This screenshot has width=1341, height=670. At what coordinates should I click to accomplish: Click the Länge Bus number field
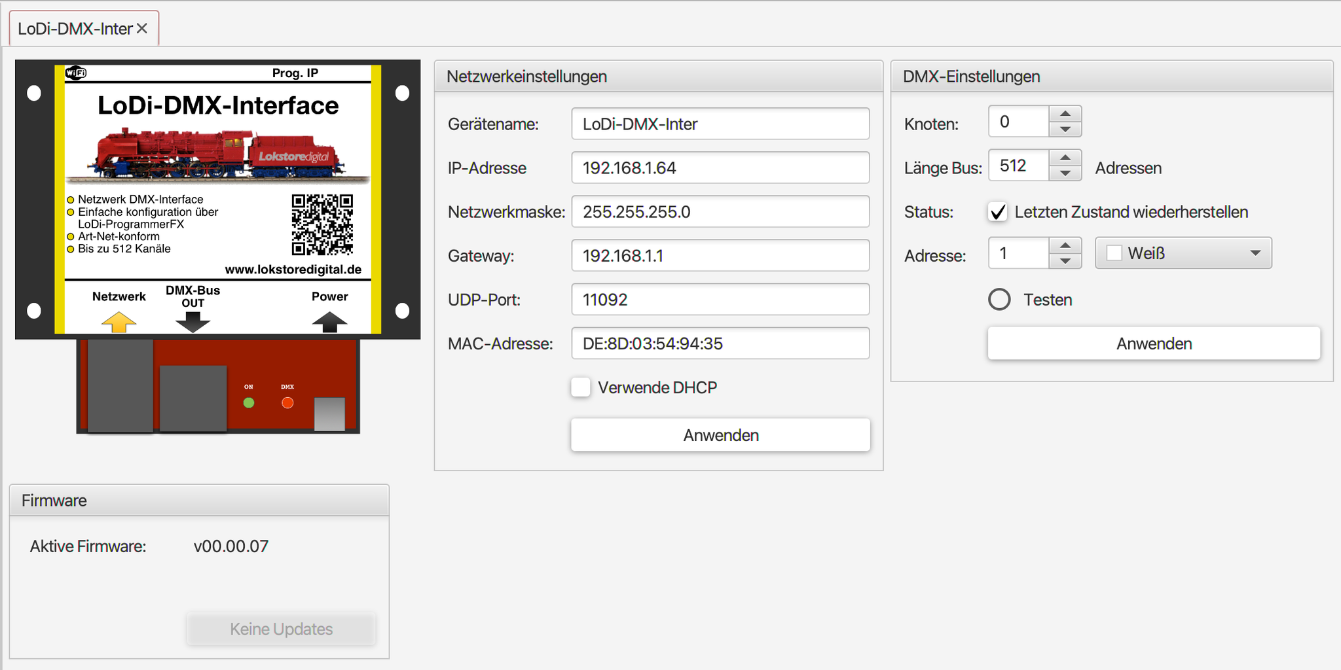pyautogui.click(x=1019, y=165)
